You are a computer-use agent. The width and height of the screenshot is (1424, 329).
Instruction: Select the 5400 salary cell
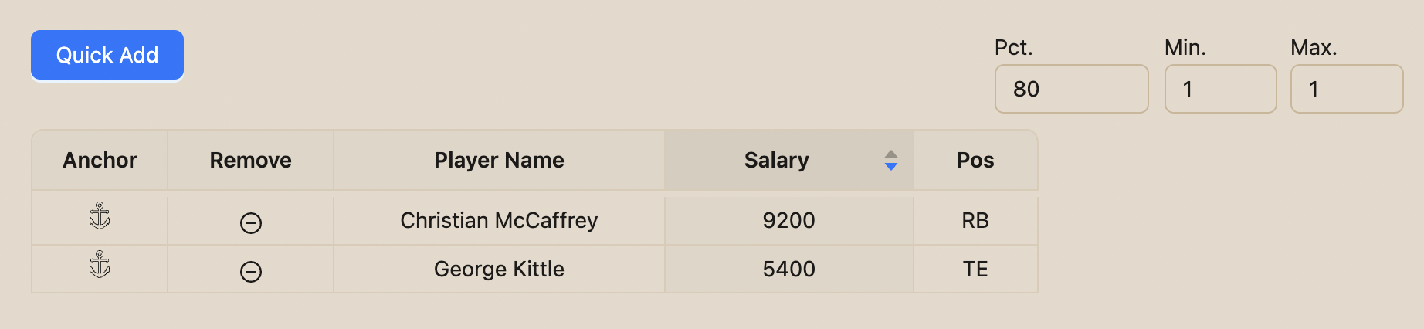click(x=789, y=270)
